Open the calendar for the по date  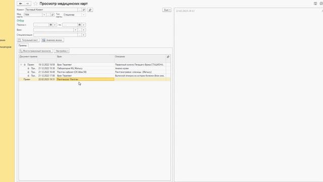(x=80, y=25)
